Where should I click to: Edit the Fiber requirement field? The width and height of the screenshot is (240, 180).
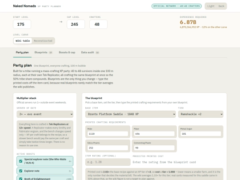pyautogui.click(x=154, y=134)
